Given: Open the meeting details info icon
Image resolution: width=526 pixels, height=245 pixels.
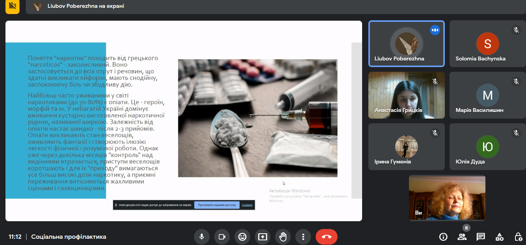Looking at the screenshot, I should click(443, 237).
